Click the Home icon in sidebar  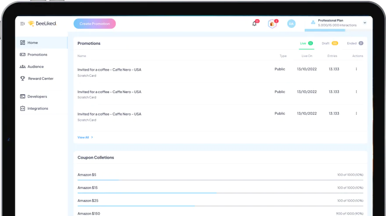click(x=23, y=43)
